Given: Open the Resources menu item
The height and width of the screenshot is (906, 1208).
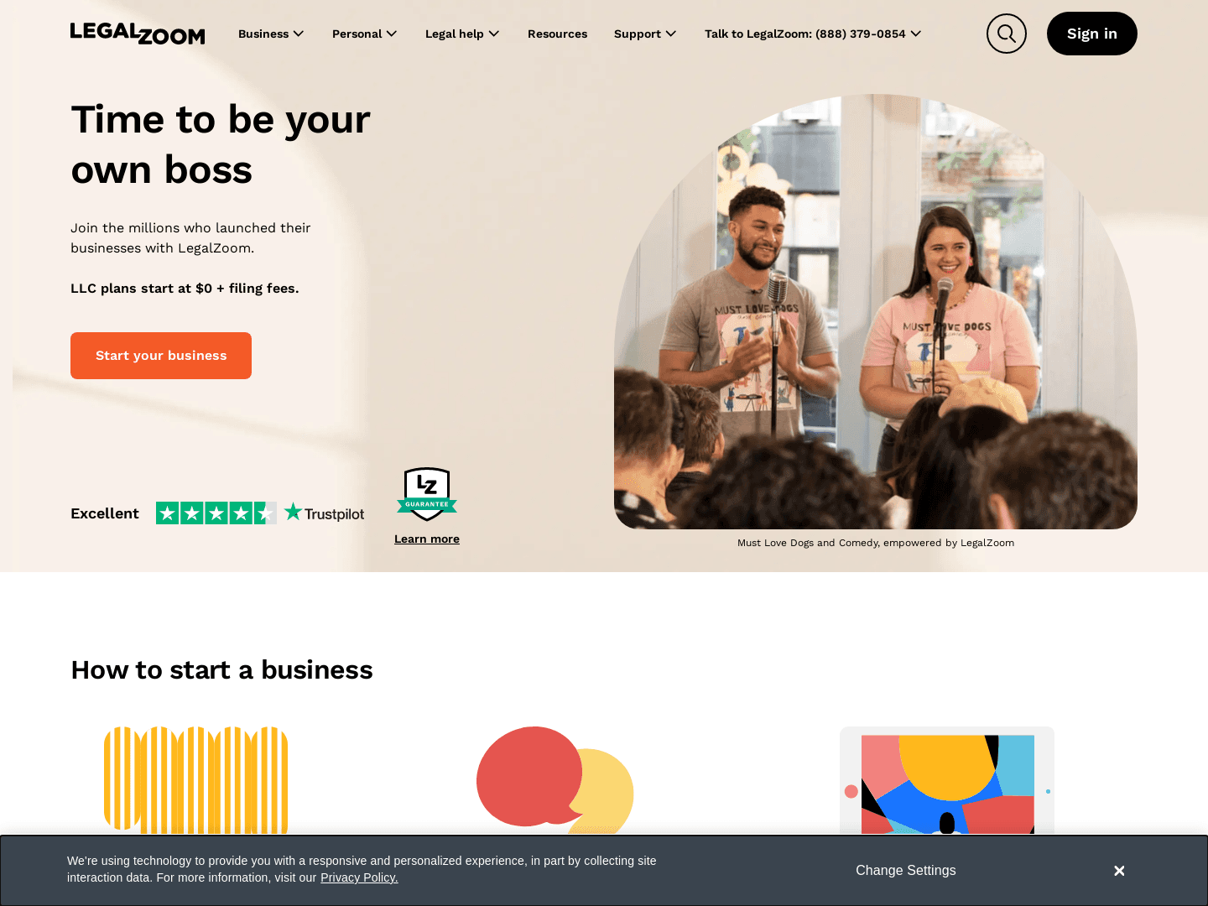Looking at the screenshot, I should 557,34.
